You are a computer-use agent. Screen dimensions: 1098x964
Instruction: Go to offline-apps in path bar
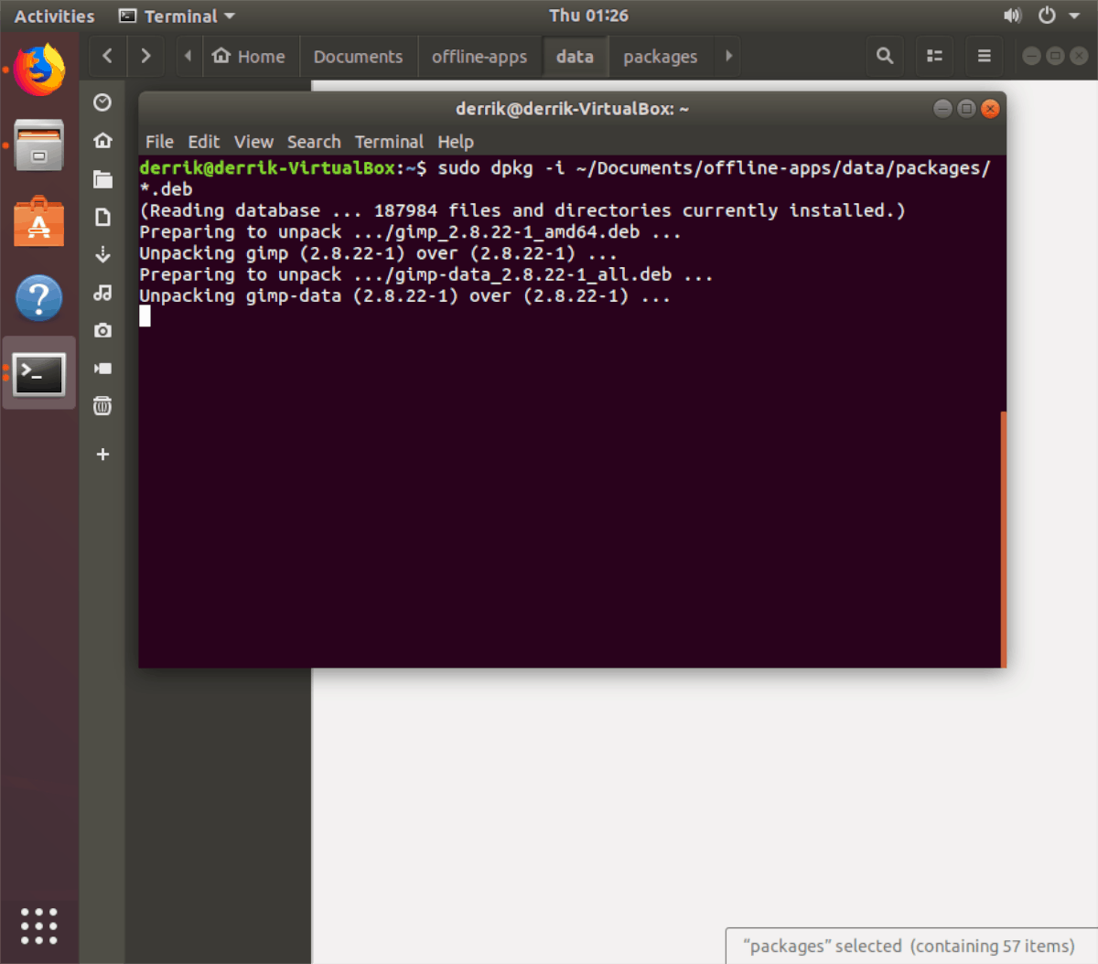click(x=479, y=57)
